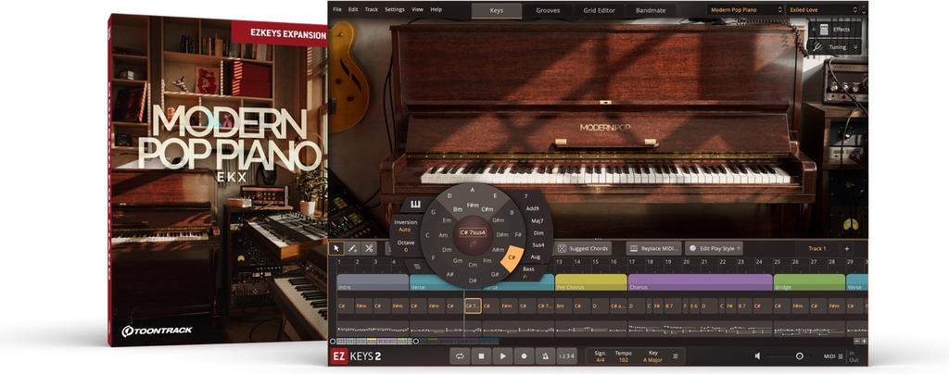Toggle the loop playback button
Image resolution: width=949 pixels, height=374 pixels.
click(x=460, y=355)
